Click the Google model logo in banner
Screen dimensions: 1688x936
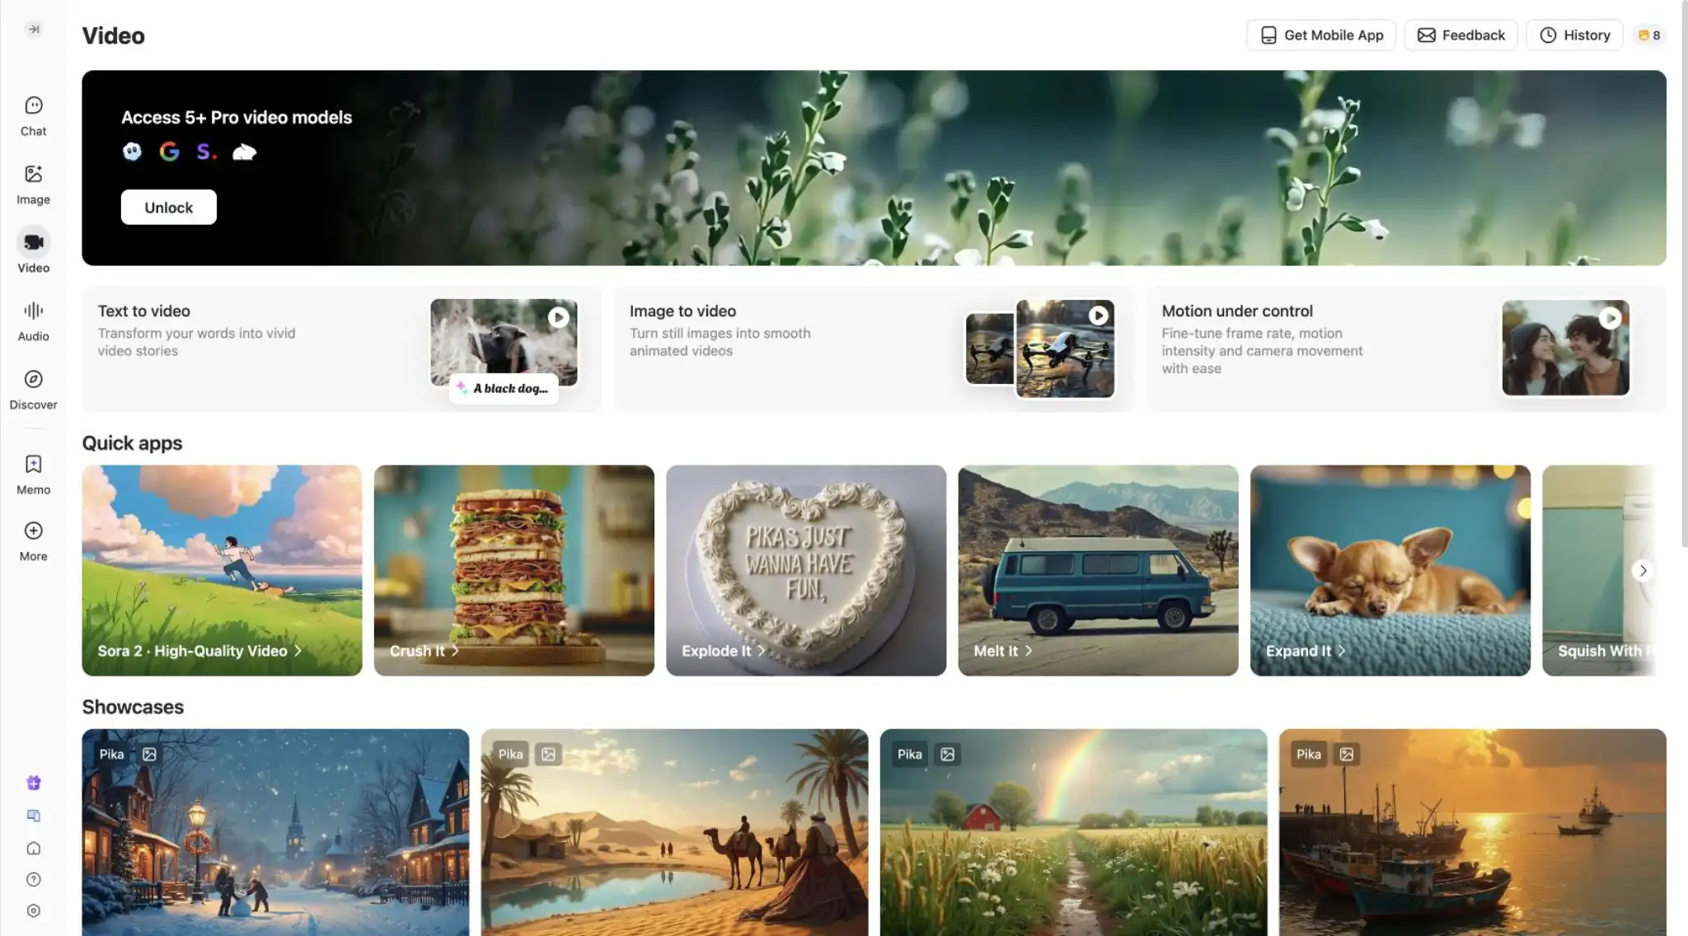[170, 152]
